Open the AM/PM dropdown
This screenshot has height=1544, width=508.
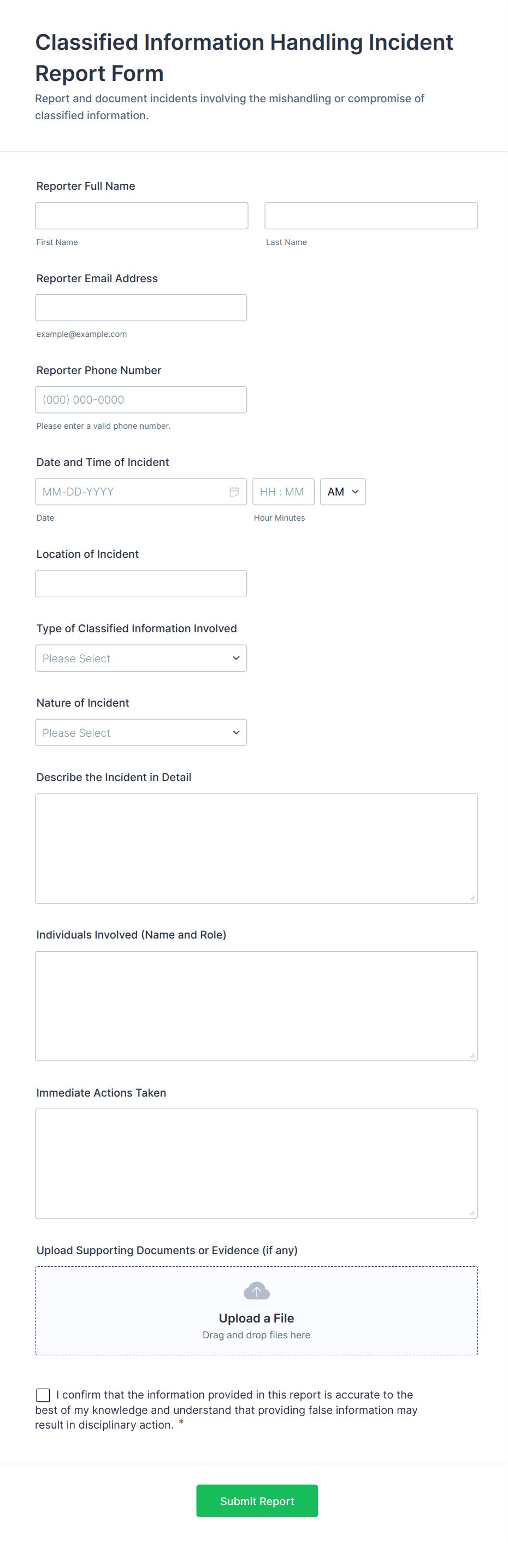[x=342, y=492]
